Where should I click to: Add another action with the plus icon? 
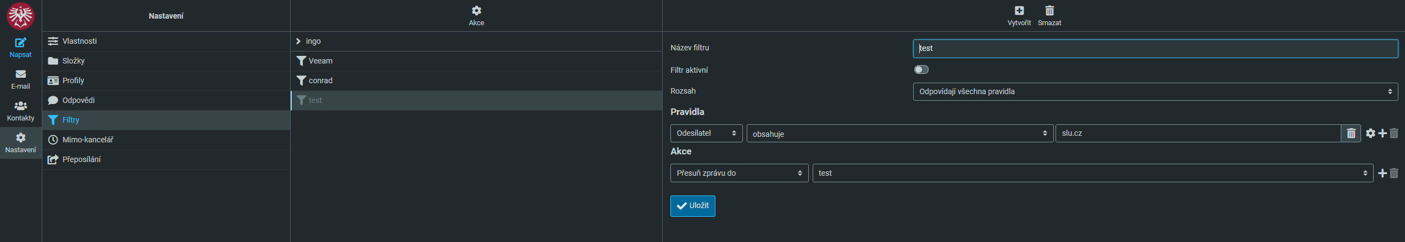click(x=1382, y=173)
